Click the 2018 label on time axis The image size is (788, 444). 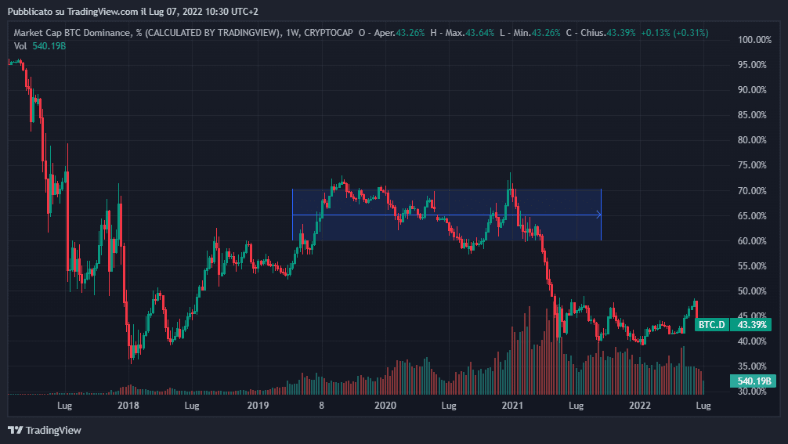point(128,406)
